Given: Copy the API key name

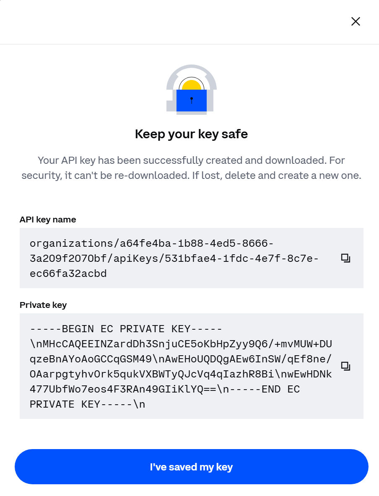Looking at the screenshot, I should pyautogui.click(x=345, y=258).
